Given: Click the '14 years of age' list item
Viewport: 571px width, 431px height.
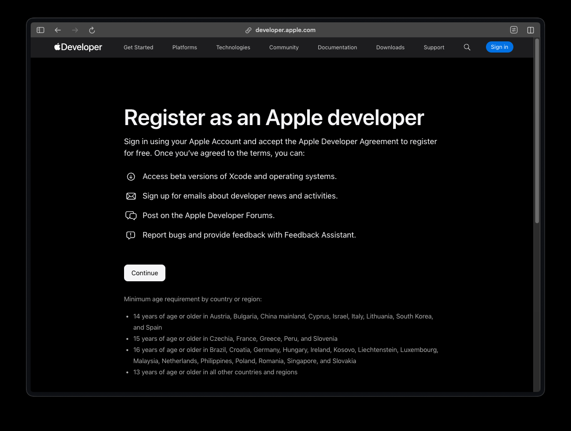Looking at the screenshot, I should [283, 322].
